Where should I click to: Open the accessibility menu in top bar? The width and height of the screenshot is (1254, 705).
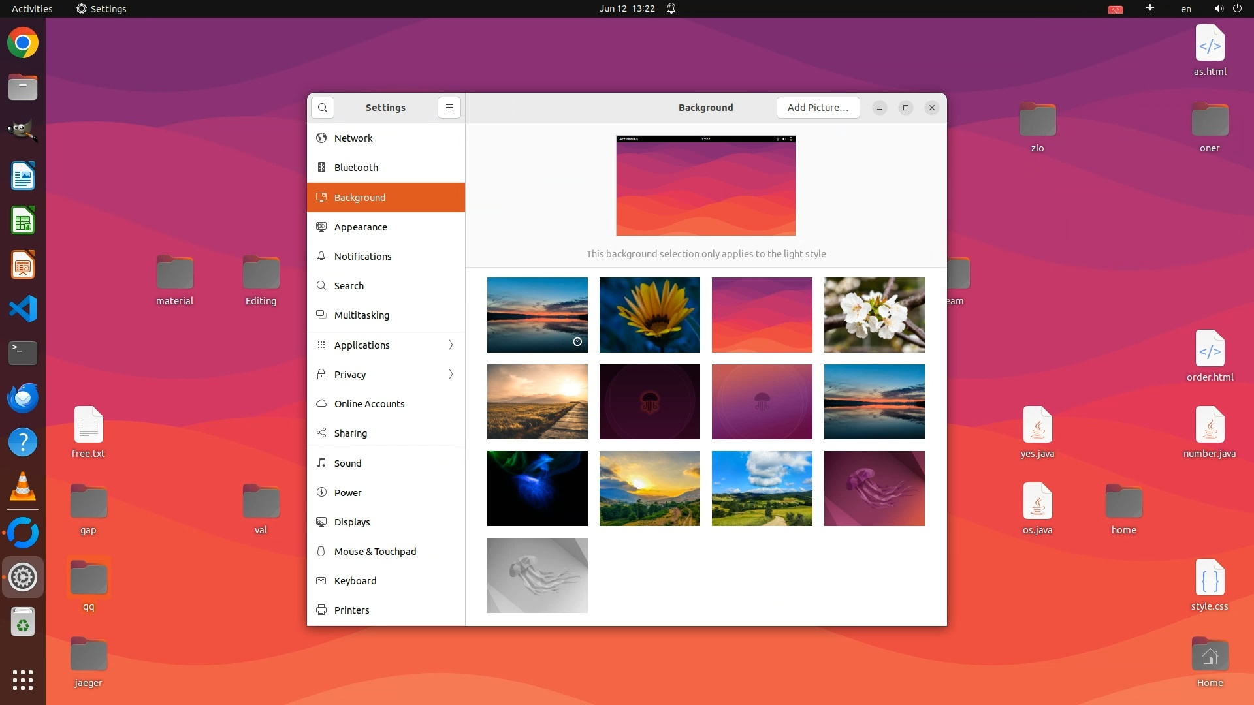(x=1150, y=8)
